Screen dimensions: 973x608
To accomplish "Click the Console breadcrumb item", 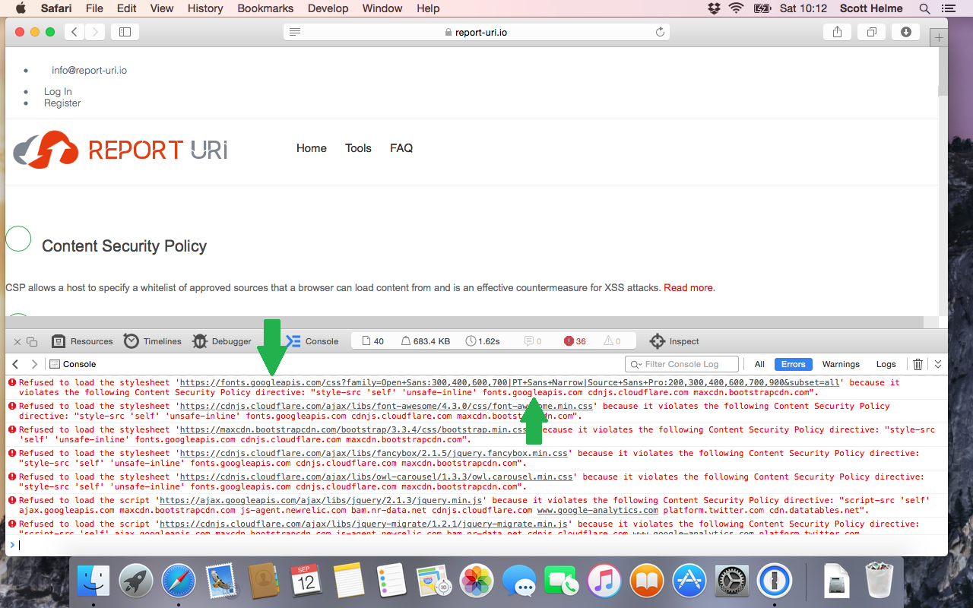I will [x=73, y=364].
